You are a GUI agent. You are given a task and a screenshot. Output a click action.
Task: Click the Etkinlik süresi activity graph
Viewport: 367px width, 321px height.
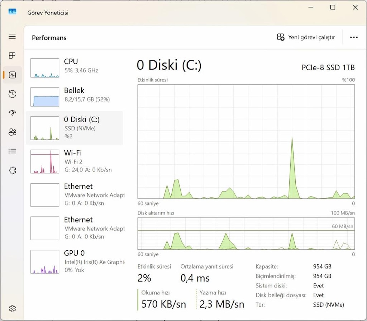point(246,142)
